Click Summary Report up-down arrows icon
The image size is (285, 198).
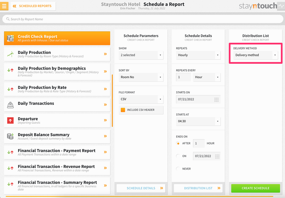(x=10, y=184)
